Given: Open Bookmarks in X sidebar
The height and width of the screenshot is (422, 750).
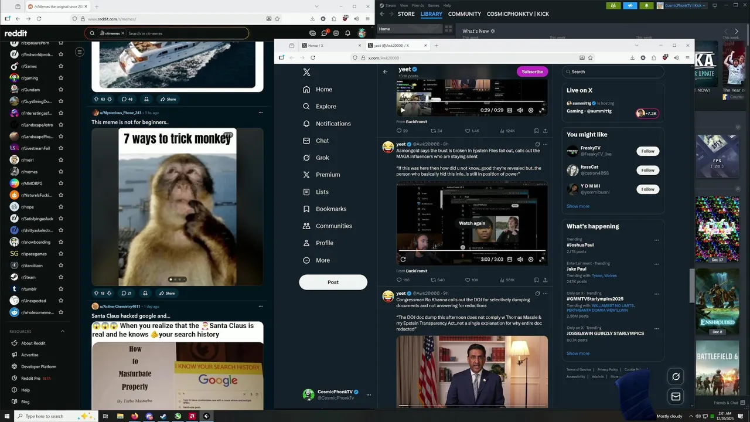Looking at the screenshot, I should pyautogui.click(x=325, y=209).
